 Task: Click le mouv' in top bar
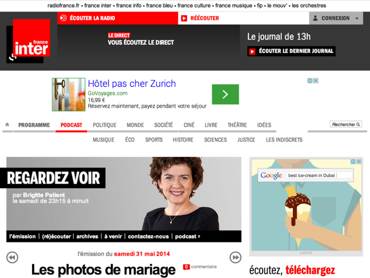277,5
